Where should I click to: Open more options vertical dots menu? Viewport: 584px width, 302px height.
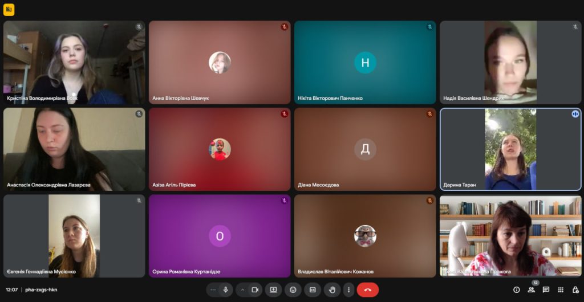click(x=348, y=289)
